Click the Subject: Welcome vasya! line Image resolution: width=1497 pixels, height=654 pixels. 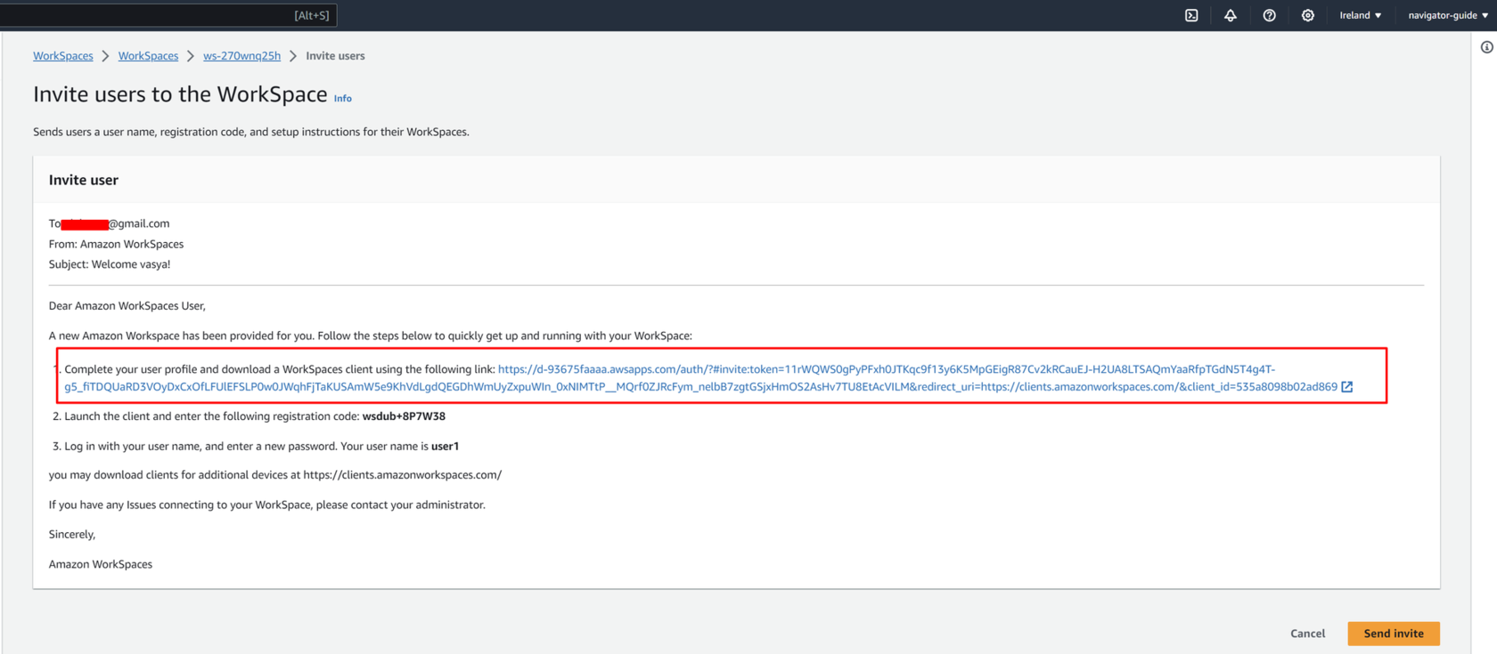click(x=110, y=264)
